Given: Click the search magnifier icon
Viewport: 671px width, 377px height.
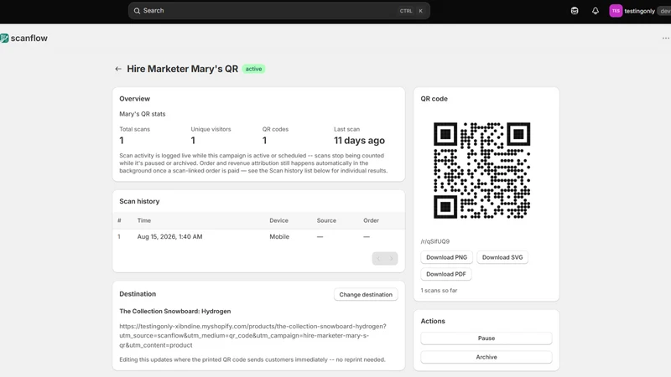Looking at the screenshot, I should pos(137,11).
